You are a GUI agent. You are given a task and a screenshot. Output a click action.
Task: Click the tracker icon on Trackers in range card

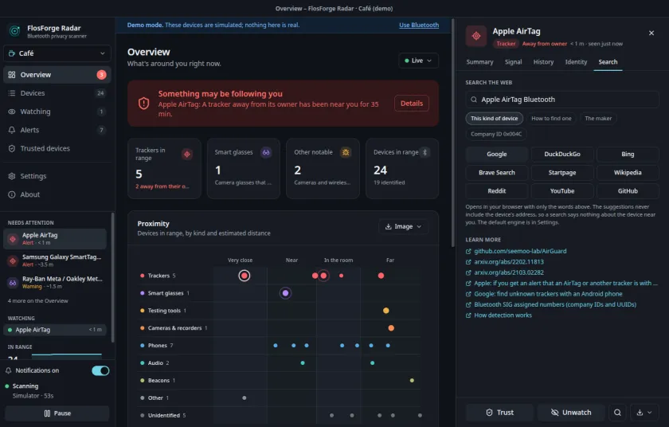(187, 154)
